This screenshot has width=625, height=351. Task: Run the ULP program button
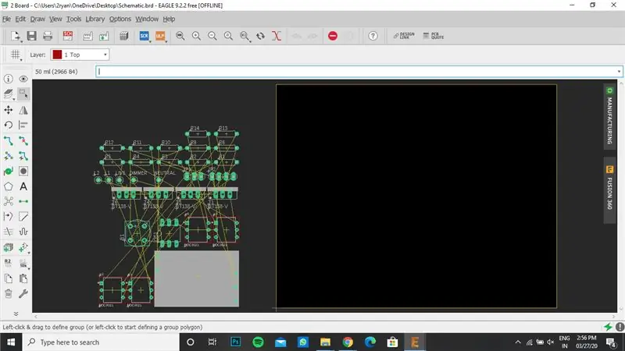pyautogui.click(x=160, y=36)
